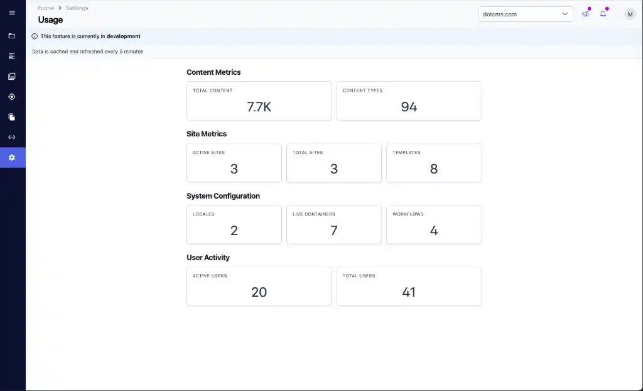
Task: Open the hamburger navigation menu
Action: pos(13,13)
